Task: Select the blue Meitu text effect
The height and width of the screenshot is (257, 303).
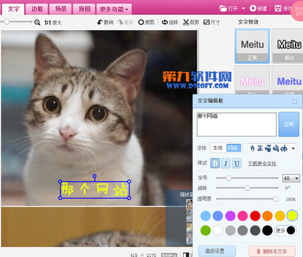Action: 288,80
